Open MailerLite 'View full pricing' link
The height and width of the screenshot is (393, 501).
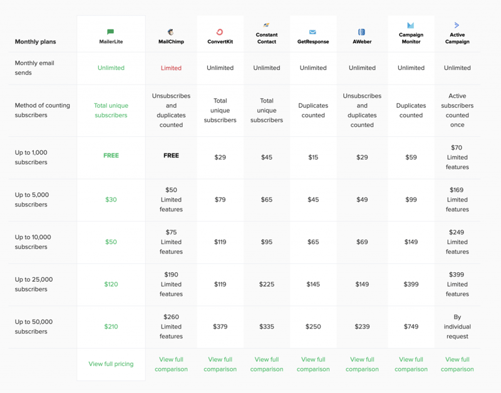click(111, 364)
